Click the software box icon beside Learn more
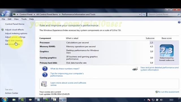This screenshot has height=102, width=181. coord(44,84)
